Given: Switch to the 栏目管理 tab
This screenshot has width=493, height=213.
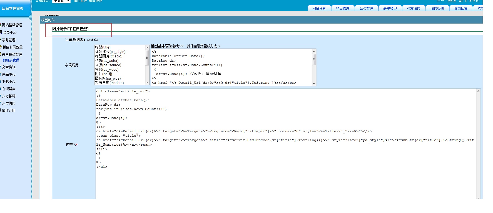Looking at the screenshot, I should click(343, 8).
